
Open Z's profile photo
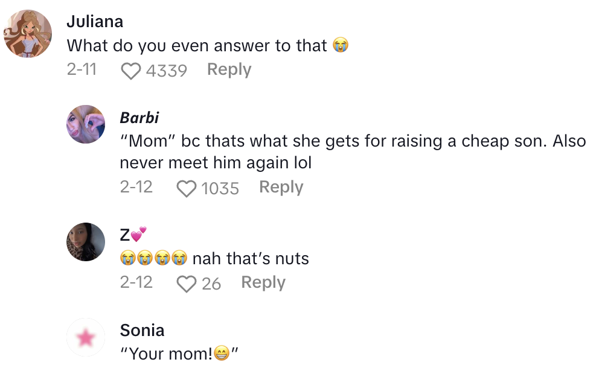point(86,242)
